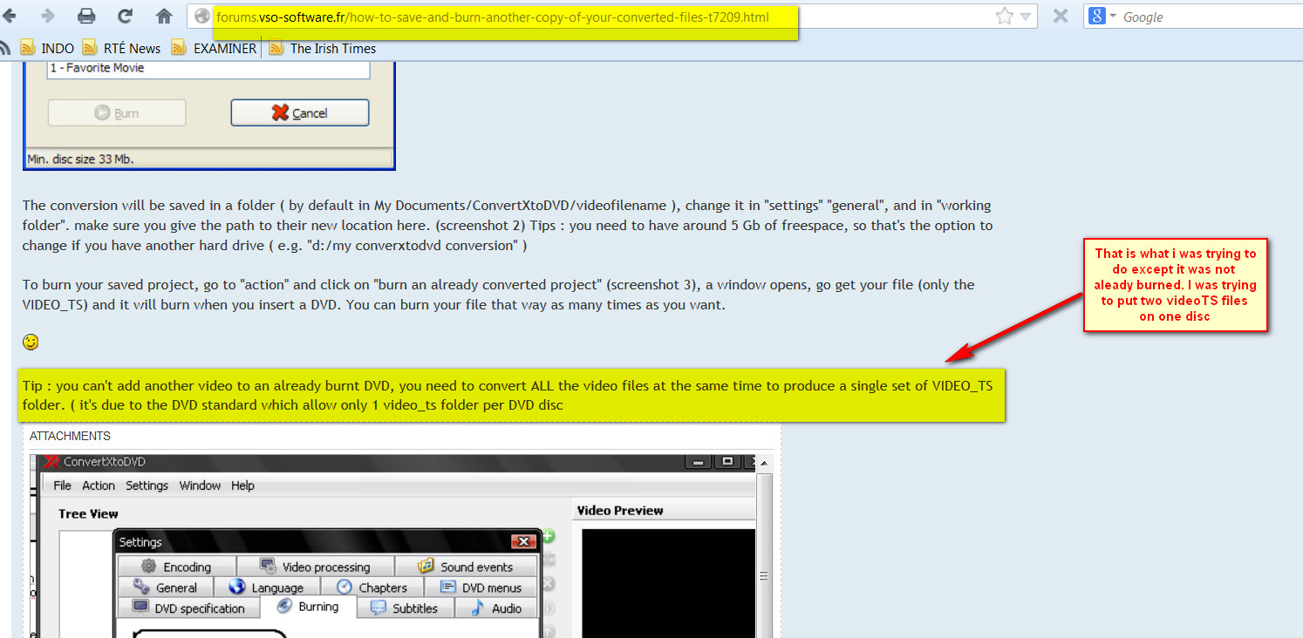Expand the search engine selector arrow
This screenshot has height=638, width=1303.
pos(1113,17)
